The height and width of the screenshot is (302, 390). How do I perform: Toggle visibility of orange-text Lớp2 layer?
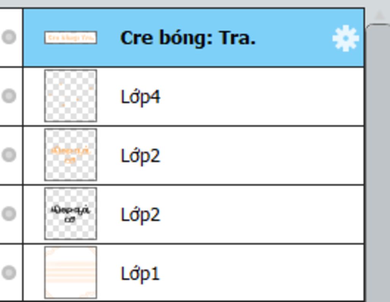[x=9, y=154]
